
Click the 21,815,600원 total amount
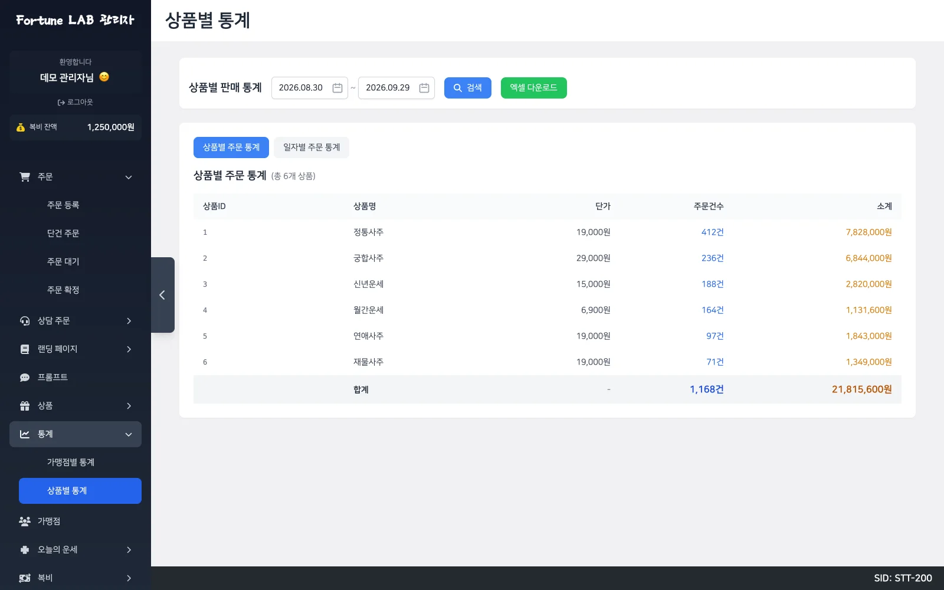861,389
